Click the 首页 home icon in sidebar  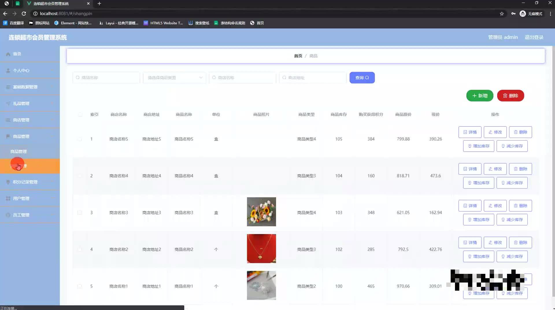click(x=8, y=54)
